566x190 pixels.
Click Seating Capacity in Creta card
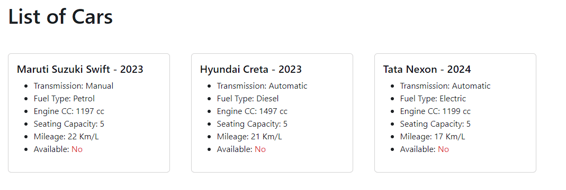pos(252,124)
